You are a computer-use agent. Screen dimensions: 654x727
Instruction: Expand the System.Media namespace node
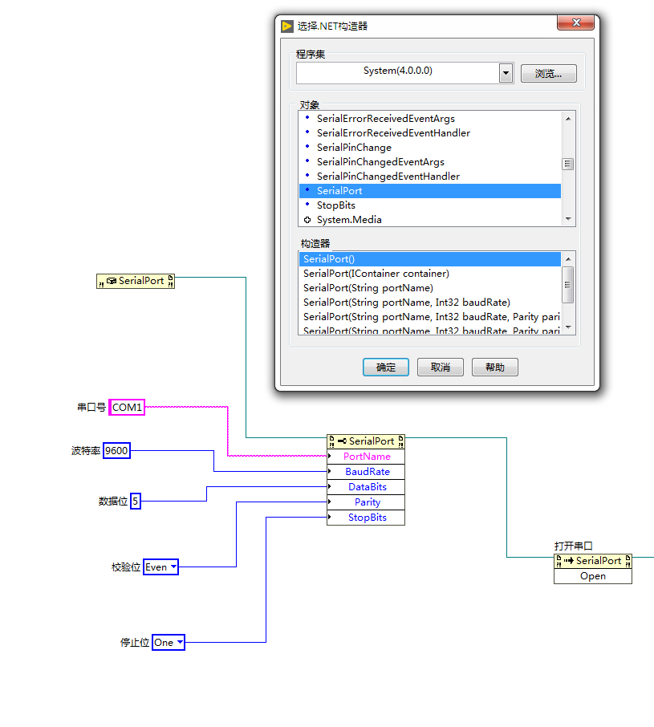click(x=307, y=220)
